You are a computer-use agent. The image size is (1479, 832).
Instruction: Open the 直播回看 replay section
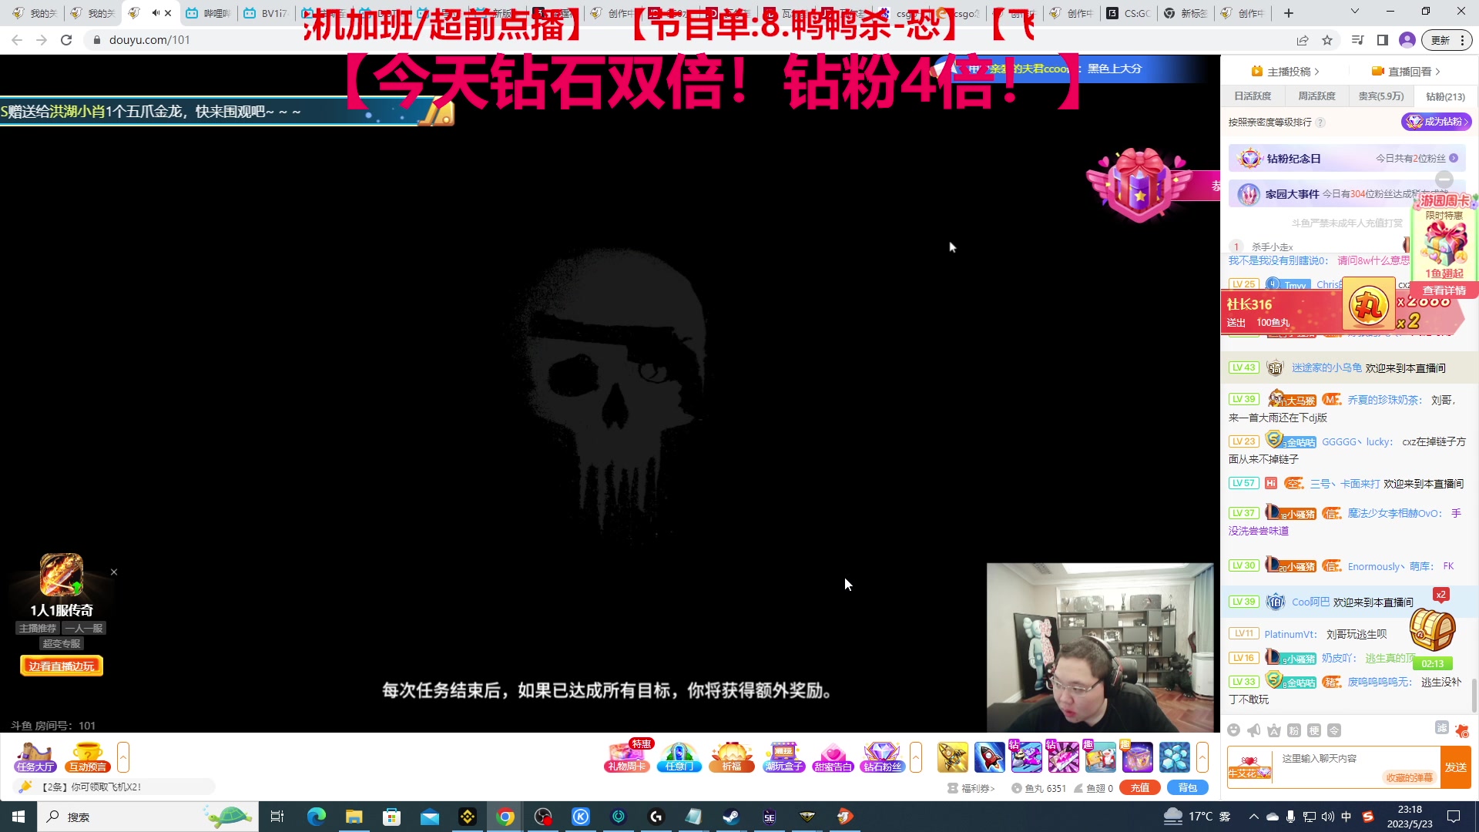pyautogui.click(x=1407, y=72)
